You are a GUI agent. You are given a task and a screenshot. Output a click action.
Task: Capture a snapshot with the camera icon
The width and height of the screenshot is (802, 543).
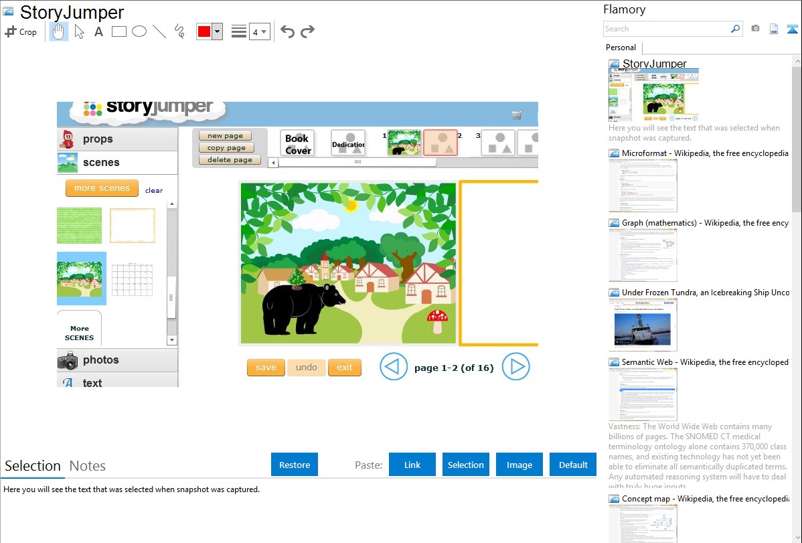755,29
